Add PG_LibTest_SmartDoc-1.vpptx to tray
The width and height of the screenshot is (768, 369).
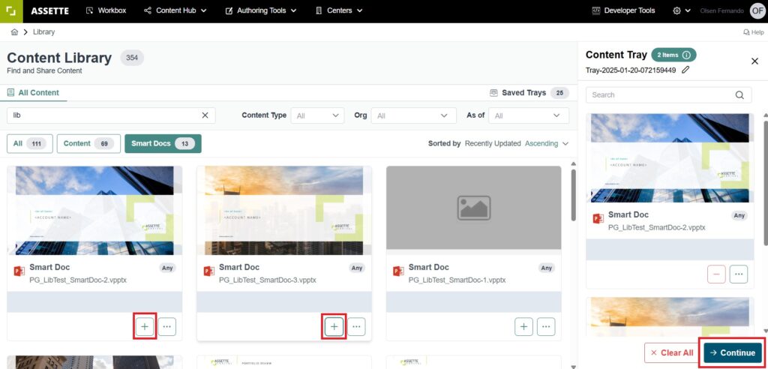523,326
